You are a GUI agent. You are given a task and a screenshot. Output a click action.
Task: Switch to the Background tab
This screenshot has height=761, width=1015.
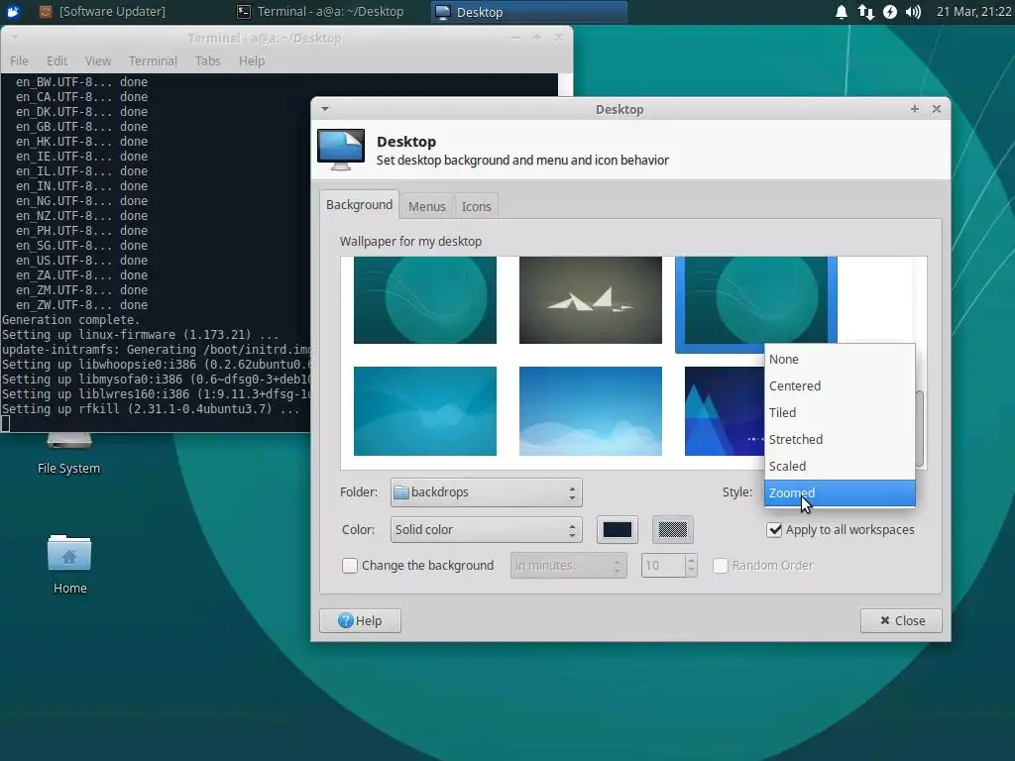(x=359, y=204)
